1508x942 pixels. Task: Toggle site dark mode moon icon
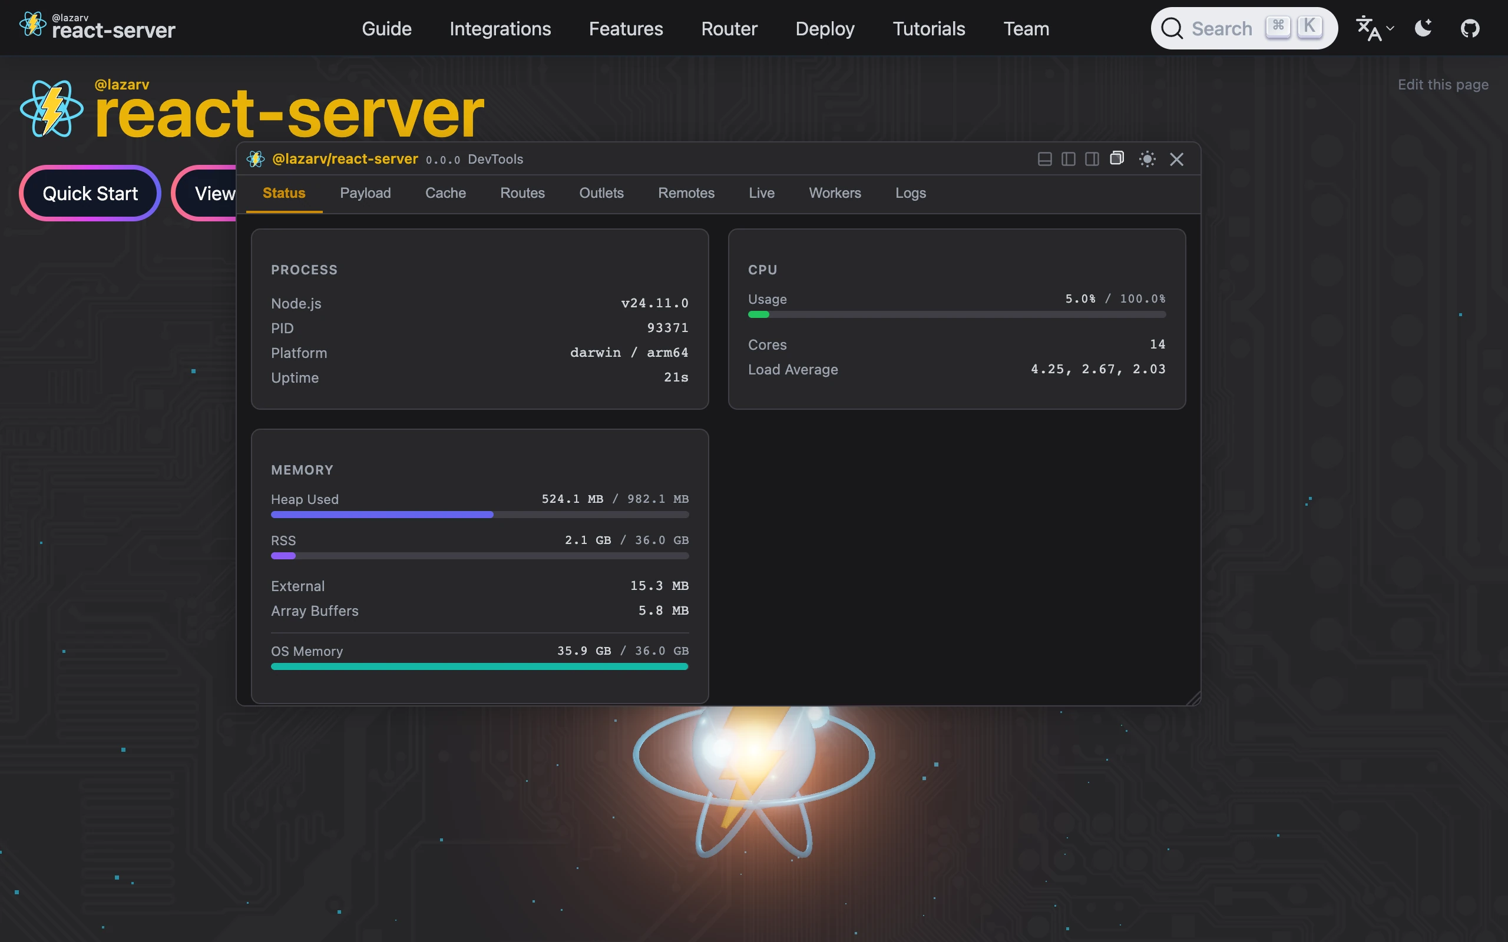point(1423,29)
